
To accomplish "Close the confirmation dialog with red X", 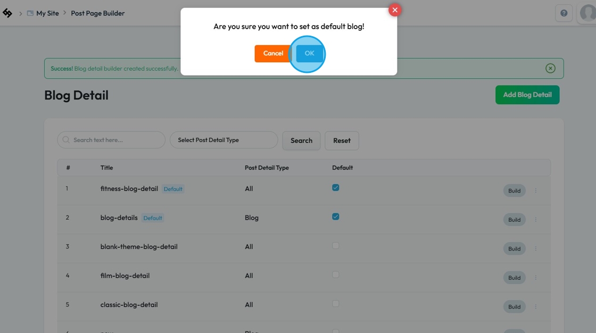I will (395, 10).
